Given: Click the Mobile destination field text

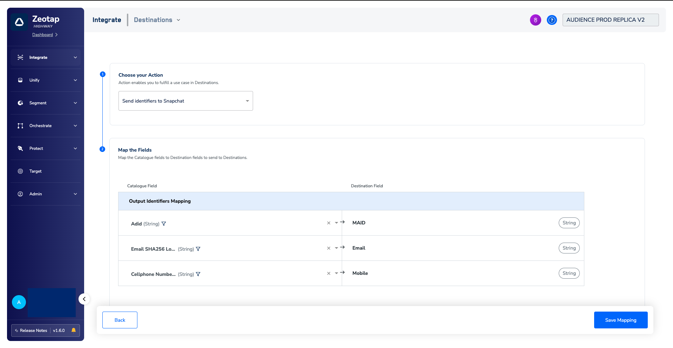Looking at the screenshot, I should coord(360,273).
